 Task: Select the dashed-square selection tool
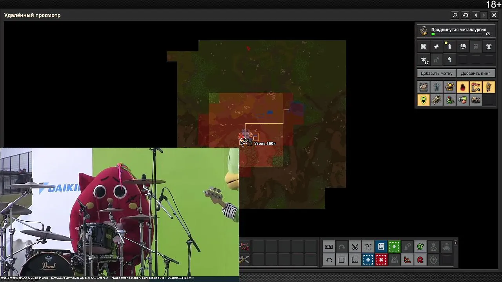[355, 260]
